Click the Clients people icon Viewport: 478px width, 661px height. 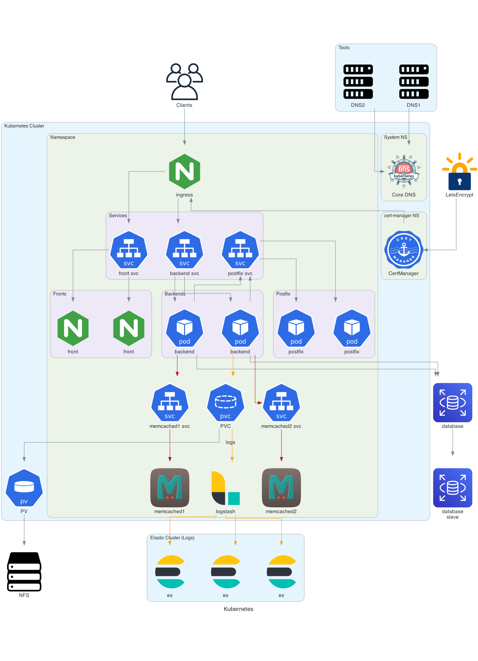(184, 81)
